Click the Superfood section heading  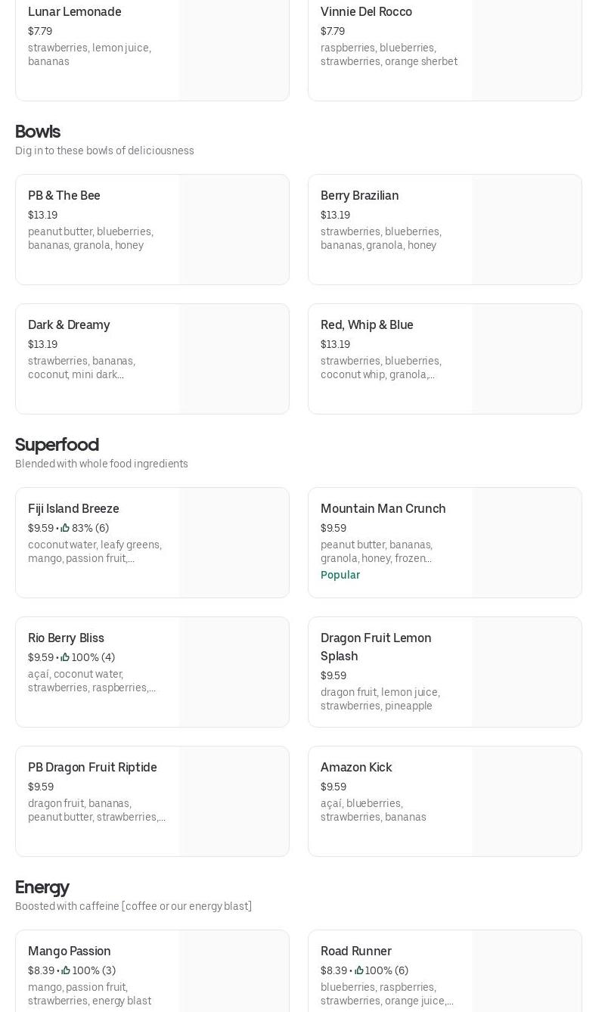pos(57,445)
